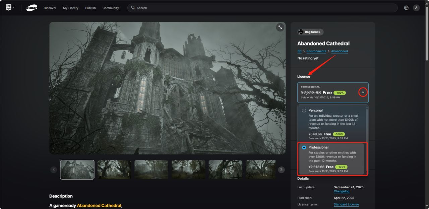The image size is (429, 209).
Task: Click the 'September 24, 2025' update date
Action: coord(349,187)
